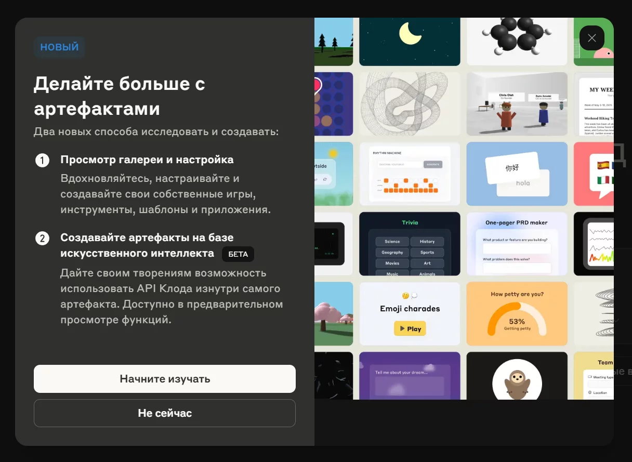This screenshot has height=462, width=632.
Task: Click the "НОВЫЙ" badge
Action: tap(59, 47)
